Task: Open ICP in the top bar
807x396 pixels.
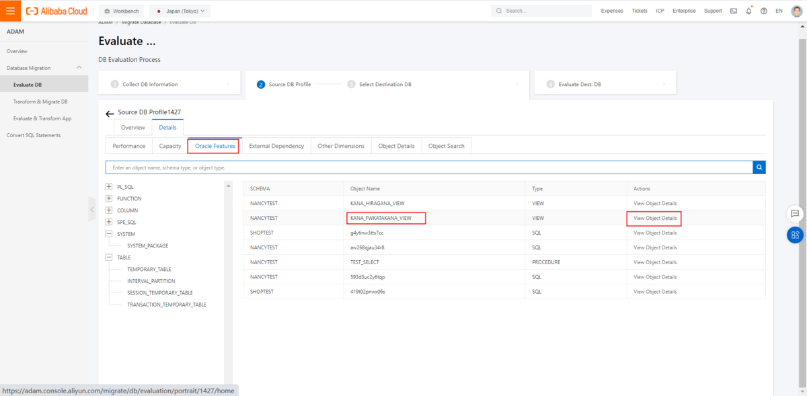Action: click(660, 11)
